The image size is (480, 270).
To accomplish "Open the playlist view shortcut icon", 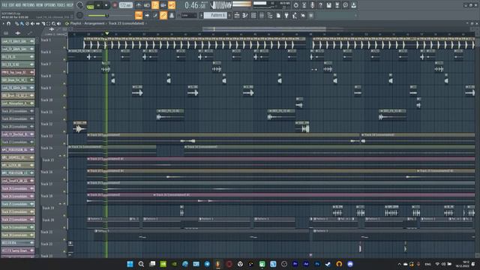I will pyautogui.click(x=237, y=15).
